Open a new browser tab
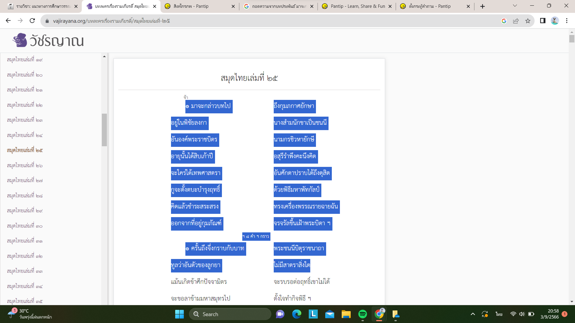The image size is (575, 323). point(482,6)
